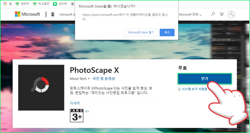Click the circled dot bookmark icon
This screenshot has height=133, width=250.
72,4
